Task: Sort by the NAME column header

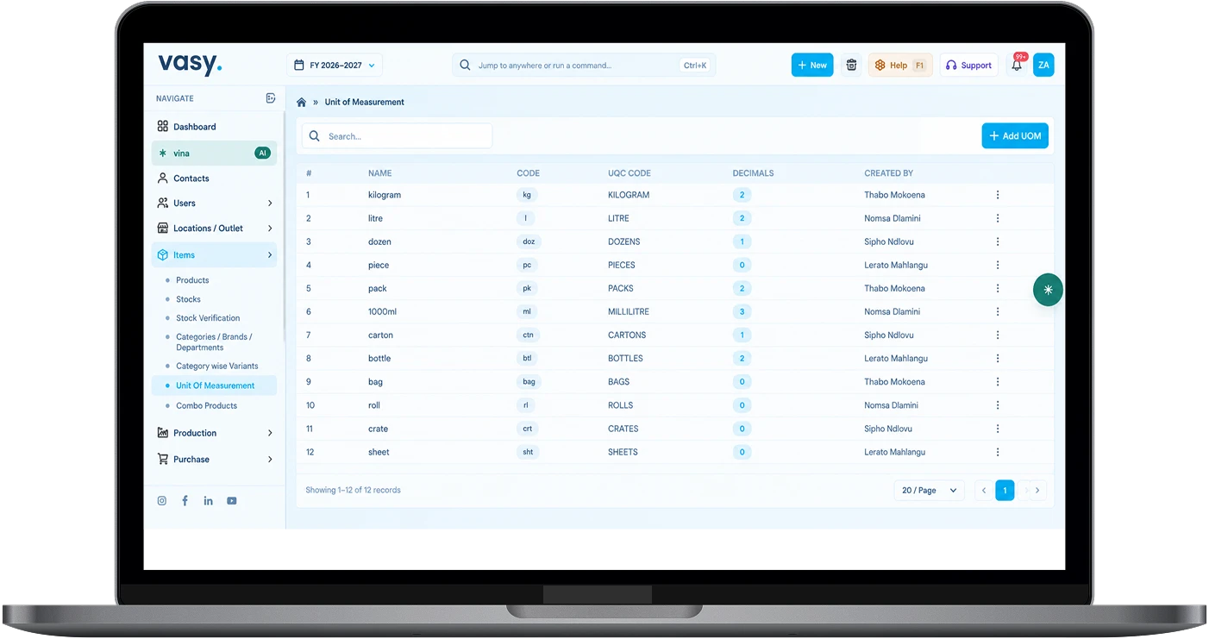Action: coord(380,173)
